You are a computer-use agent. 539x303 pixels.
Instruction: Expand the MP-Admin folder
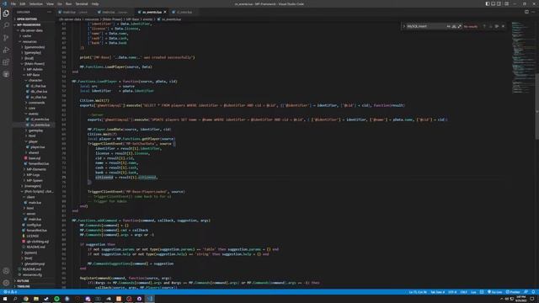coord(35,69)
